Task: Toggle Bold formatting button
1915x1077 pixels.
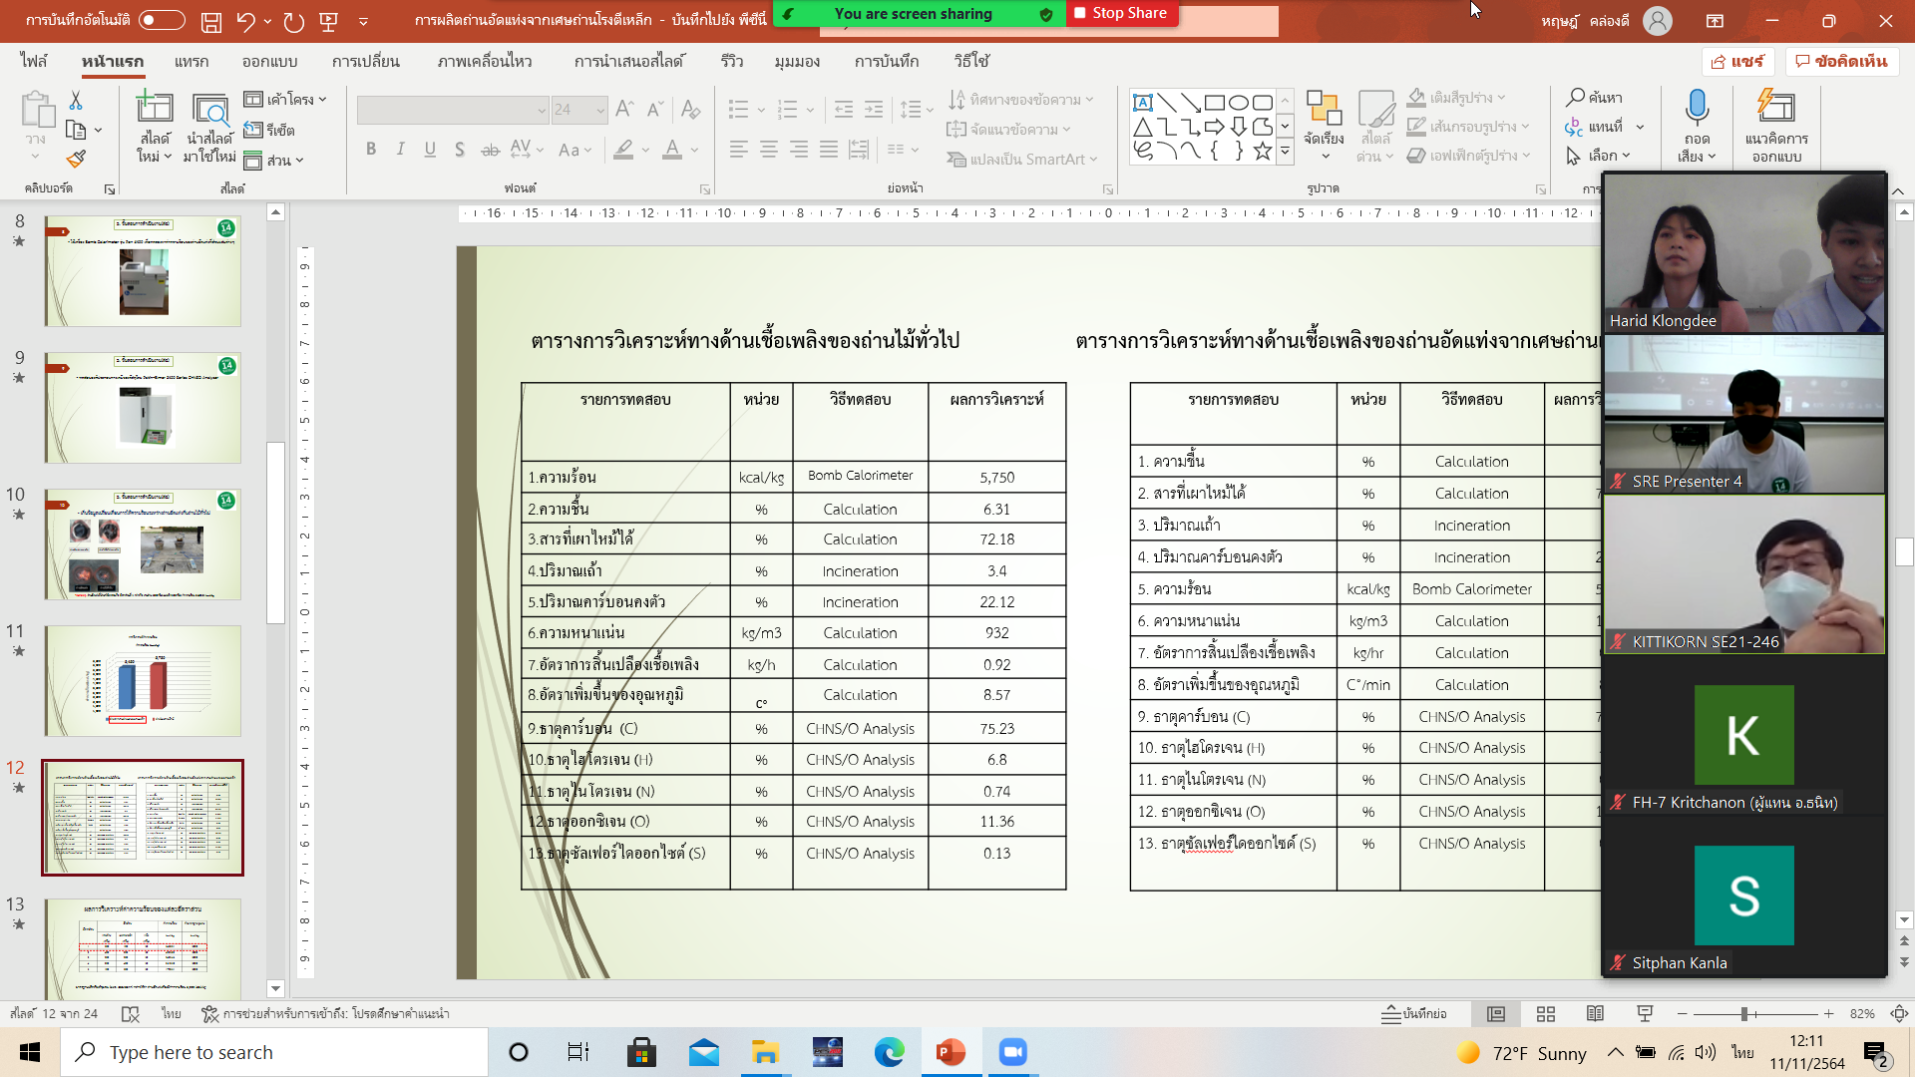Action: (371, 150)
